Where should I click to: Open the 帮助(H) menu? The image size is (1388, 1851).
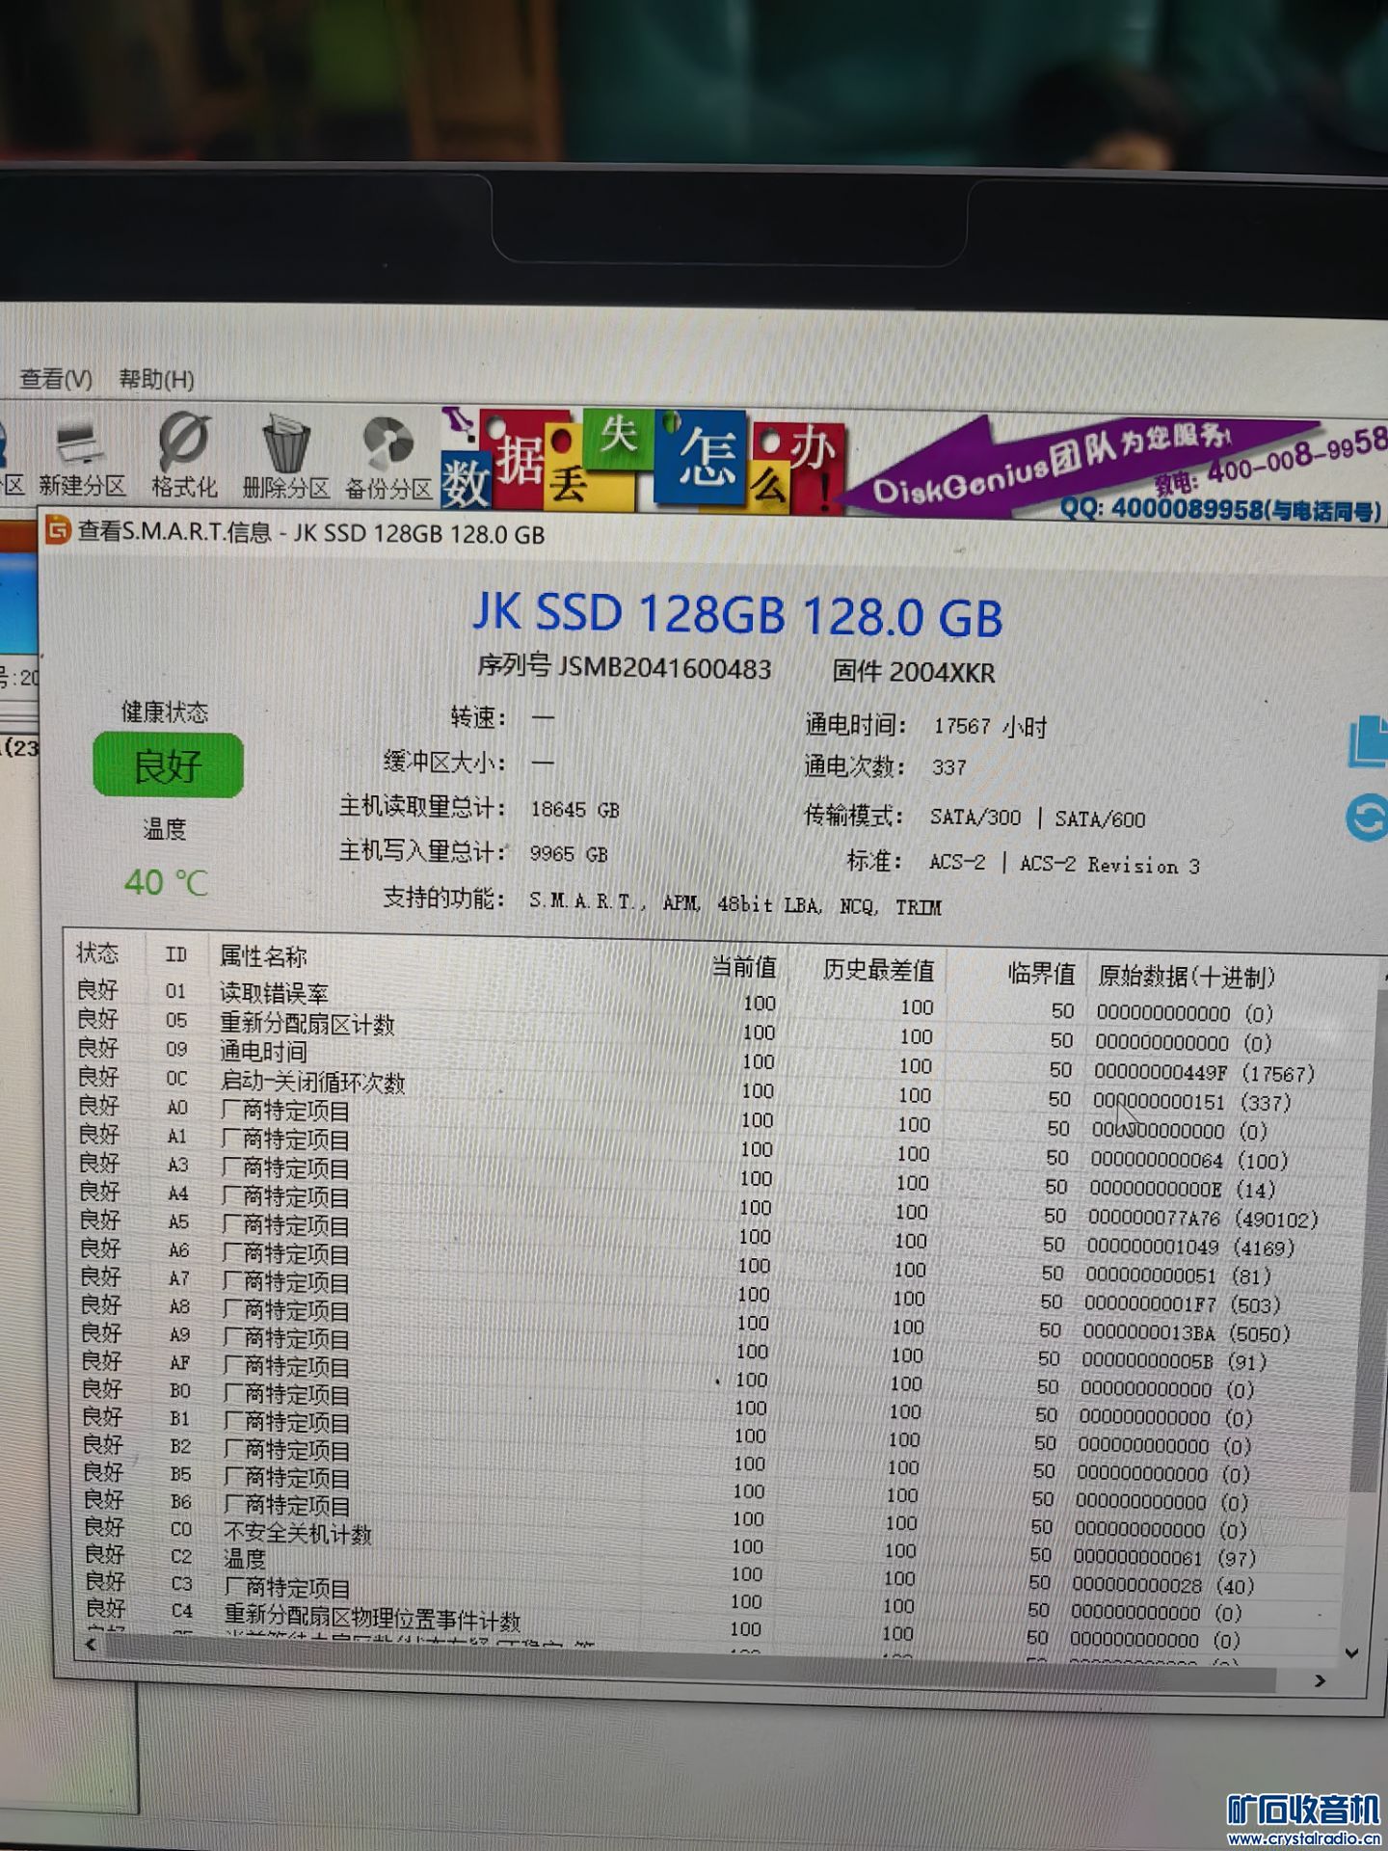156,380
